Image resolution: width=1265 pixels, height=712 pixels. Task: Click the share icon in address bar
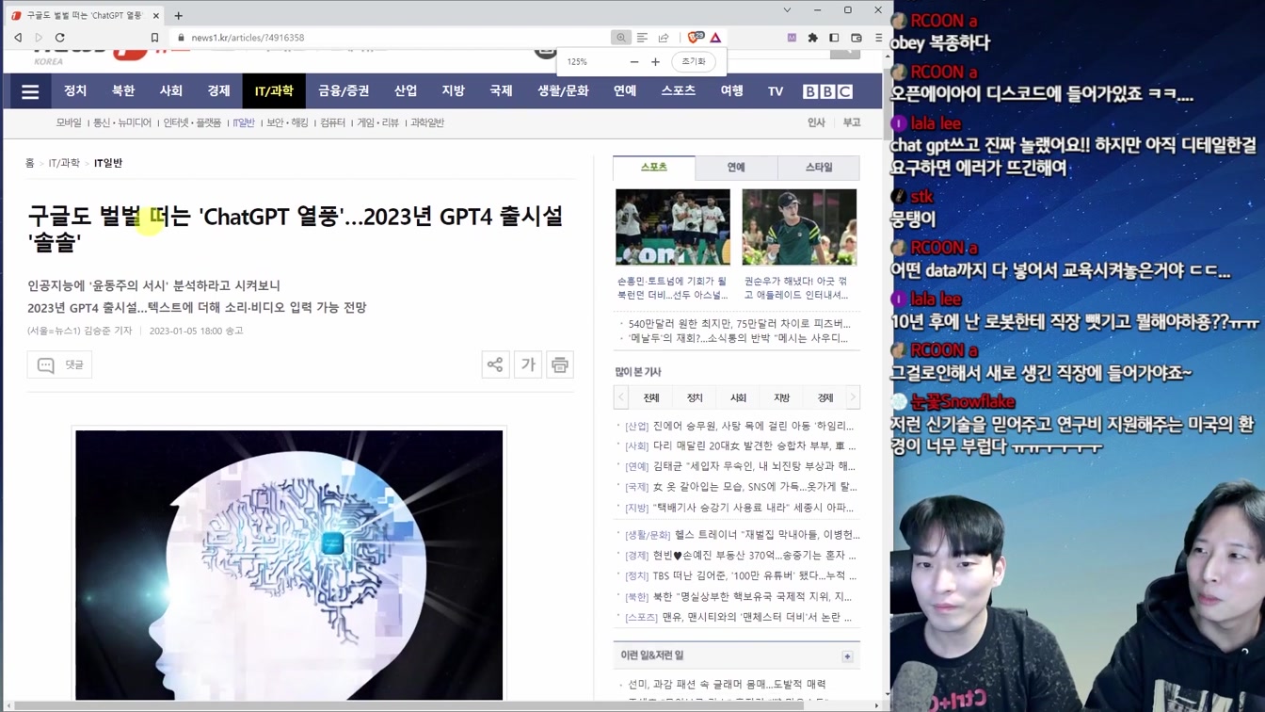pos(664,38)
